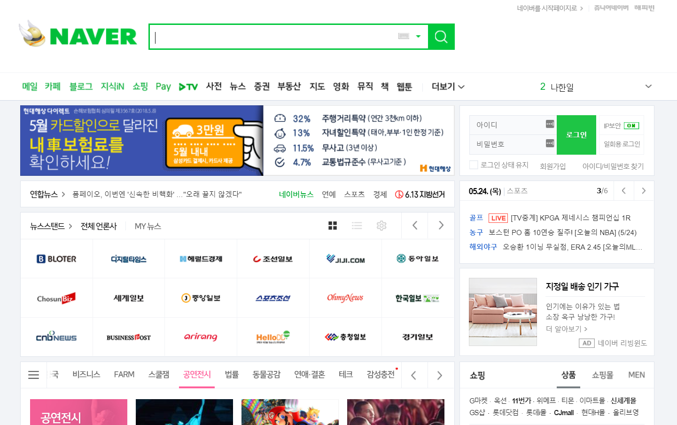This screenshot has width=677, height=425.
Task: Switch to 쇼핑몰 tab in shopping panel
Action: tap(602, 375)
